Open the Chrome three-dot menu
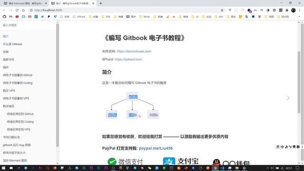Image resolution: width=304 pixels, height=171 pixels. tap(300, 10)
